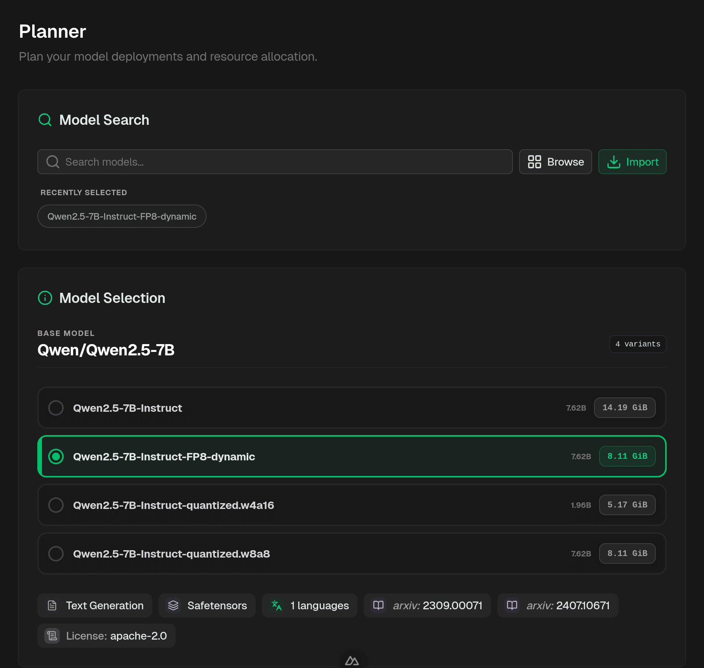
Task: Click the Qwen2.5-7B-Instruct-quantized.w4a16 name text
Action: pos(174,505)
